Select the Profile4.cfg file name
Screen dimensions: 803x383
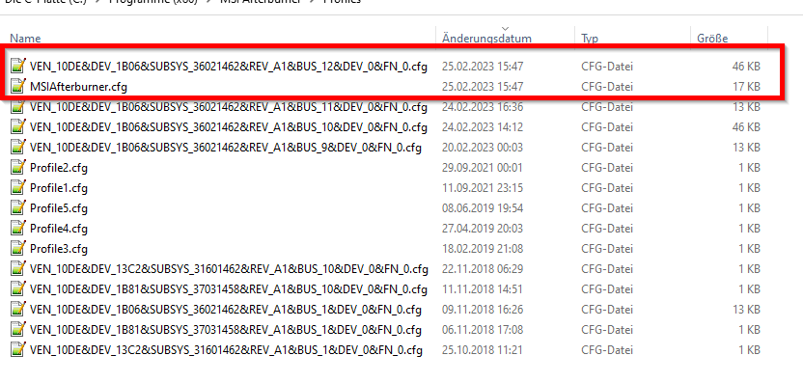[59, 229]
